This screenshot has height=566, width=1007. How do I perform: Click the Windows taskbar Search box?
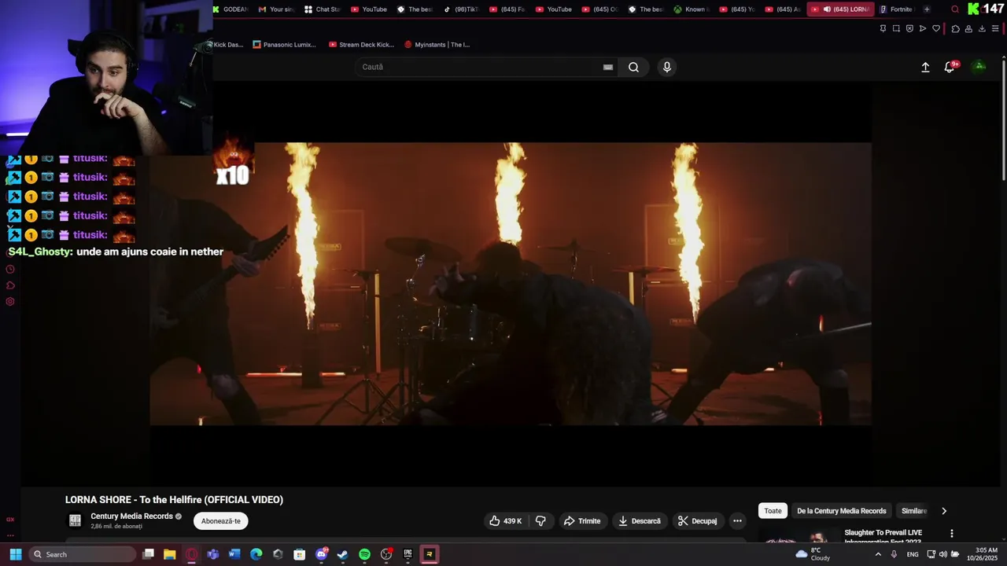coord(83,554)
